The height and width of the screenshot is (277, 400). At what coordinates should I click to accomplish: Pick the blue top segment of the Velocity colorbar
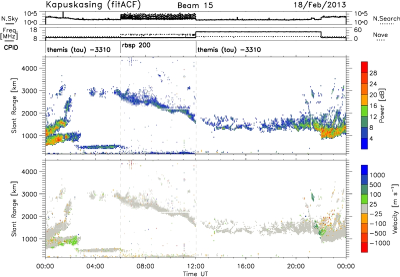pos(364,170)
